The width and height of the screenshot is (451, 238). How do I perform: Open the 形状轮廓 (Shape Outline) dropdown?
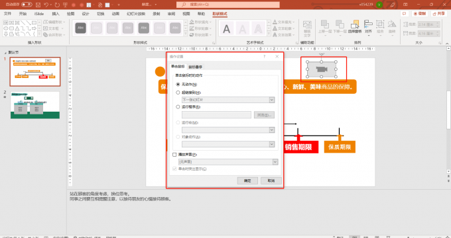(201, 28)
